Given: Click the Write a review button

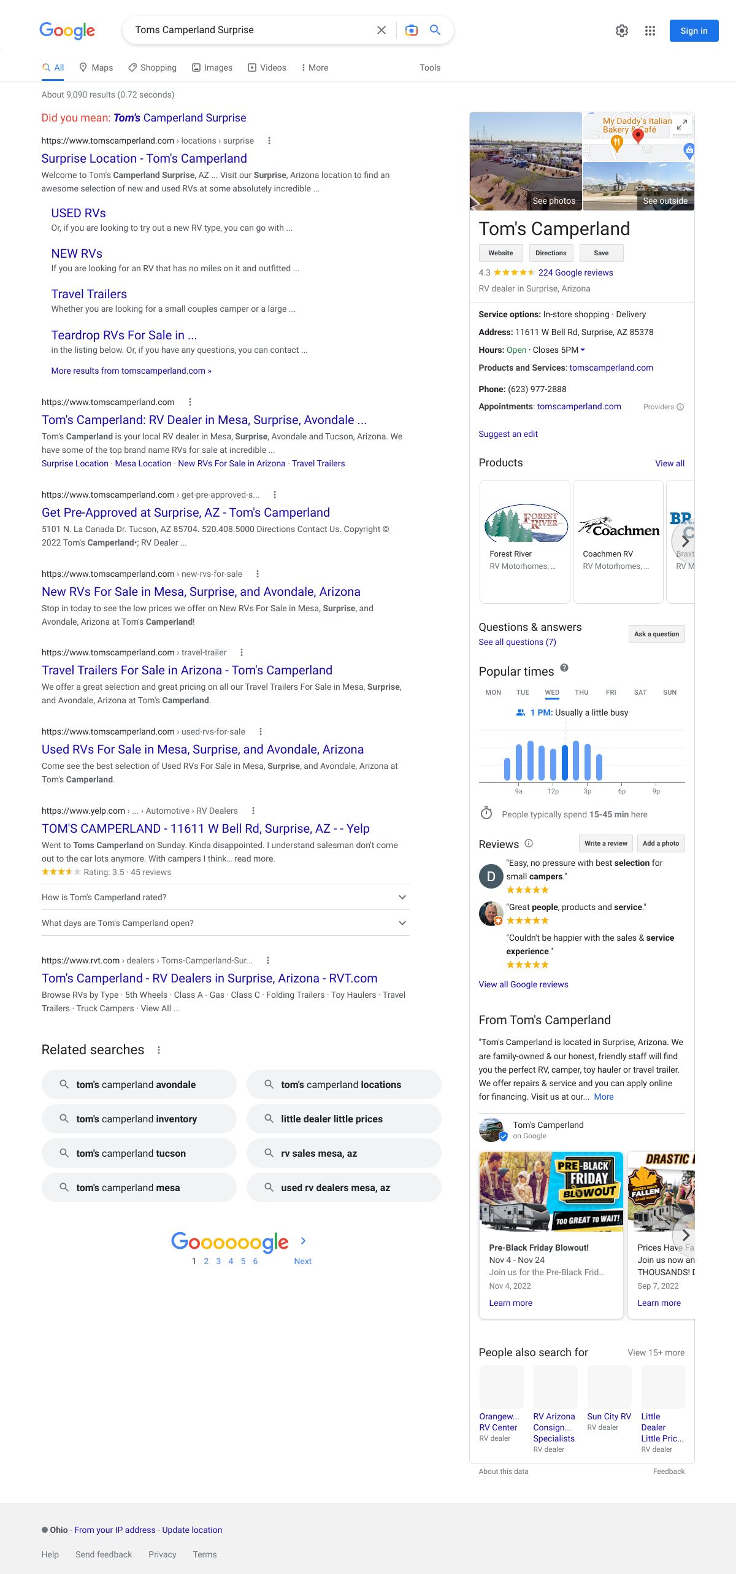Looking at the screenshot, I should click(605, 843).
